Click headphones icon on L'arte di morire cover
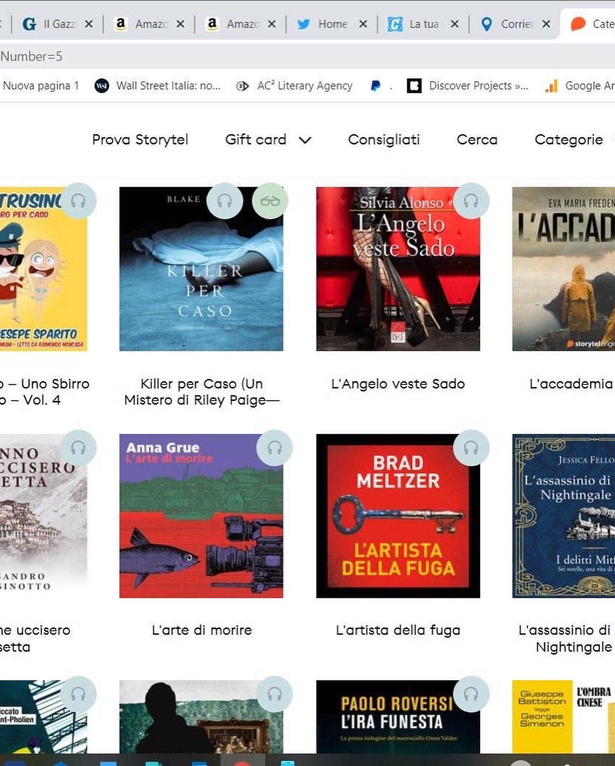 tap(275, 448)
